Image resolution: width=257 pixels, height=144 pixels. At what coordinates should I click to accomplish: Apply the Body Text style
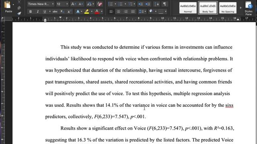tap(208, 8)
